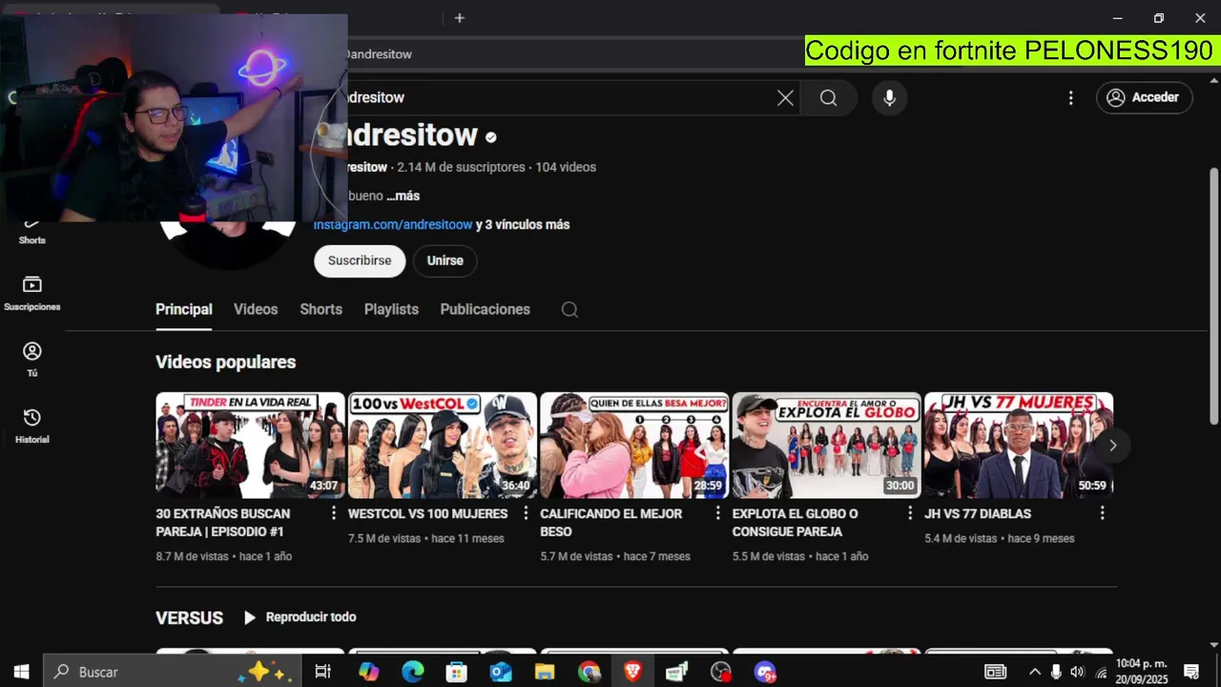The height and width of the screenshot is (687, 1221).
Task: Click the taskbar microphone tray icon
Action: [x=1056, y=672]
